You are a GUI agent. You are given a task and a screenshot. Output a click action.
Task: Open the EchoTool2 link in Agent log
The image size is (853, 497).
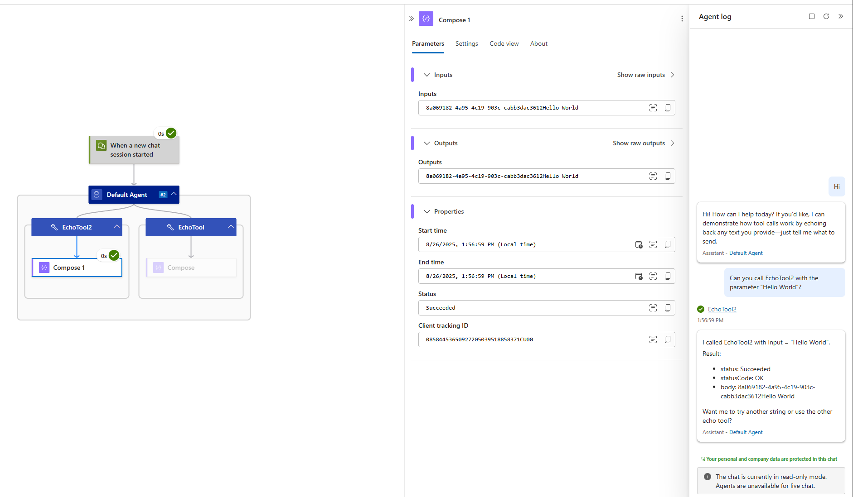click(x=722, y=309)
